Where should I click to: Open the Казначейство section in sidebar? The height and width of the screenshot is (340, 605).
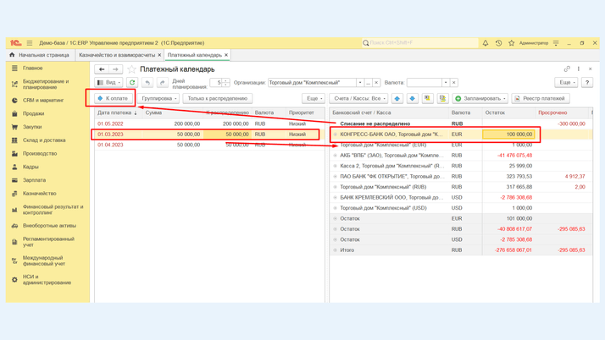point(40,194)
